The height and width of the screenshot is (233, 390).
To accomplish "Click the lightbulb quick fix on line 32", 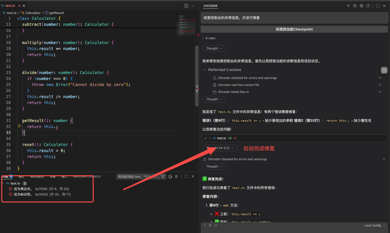I will tap(19, 126).
